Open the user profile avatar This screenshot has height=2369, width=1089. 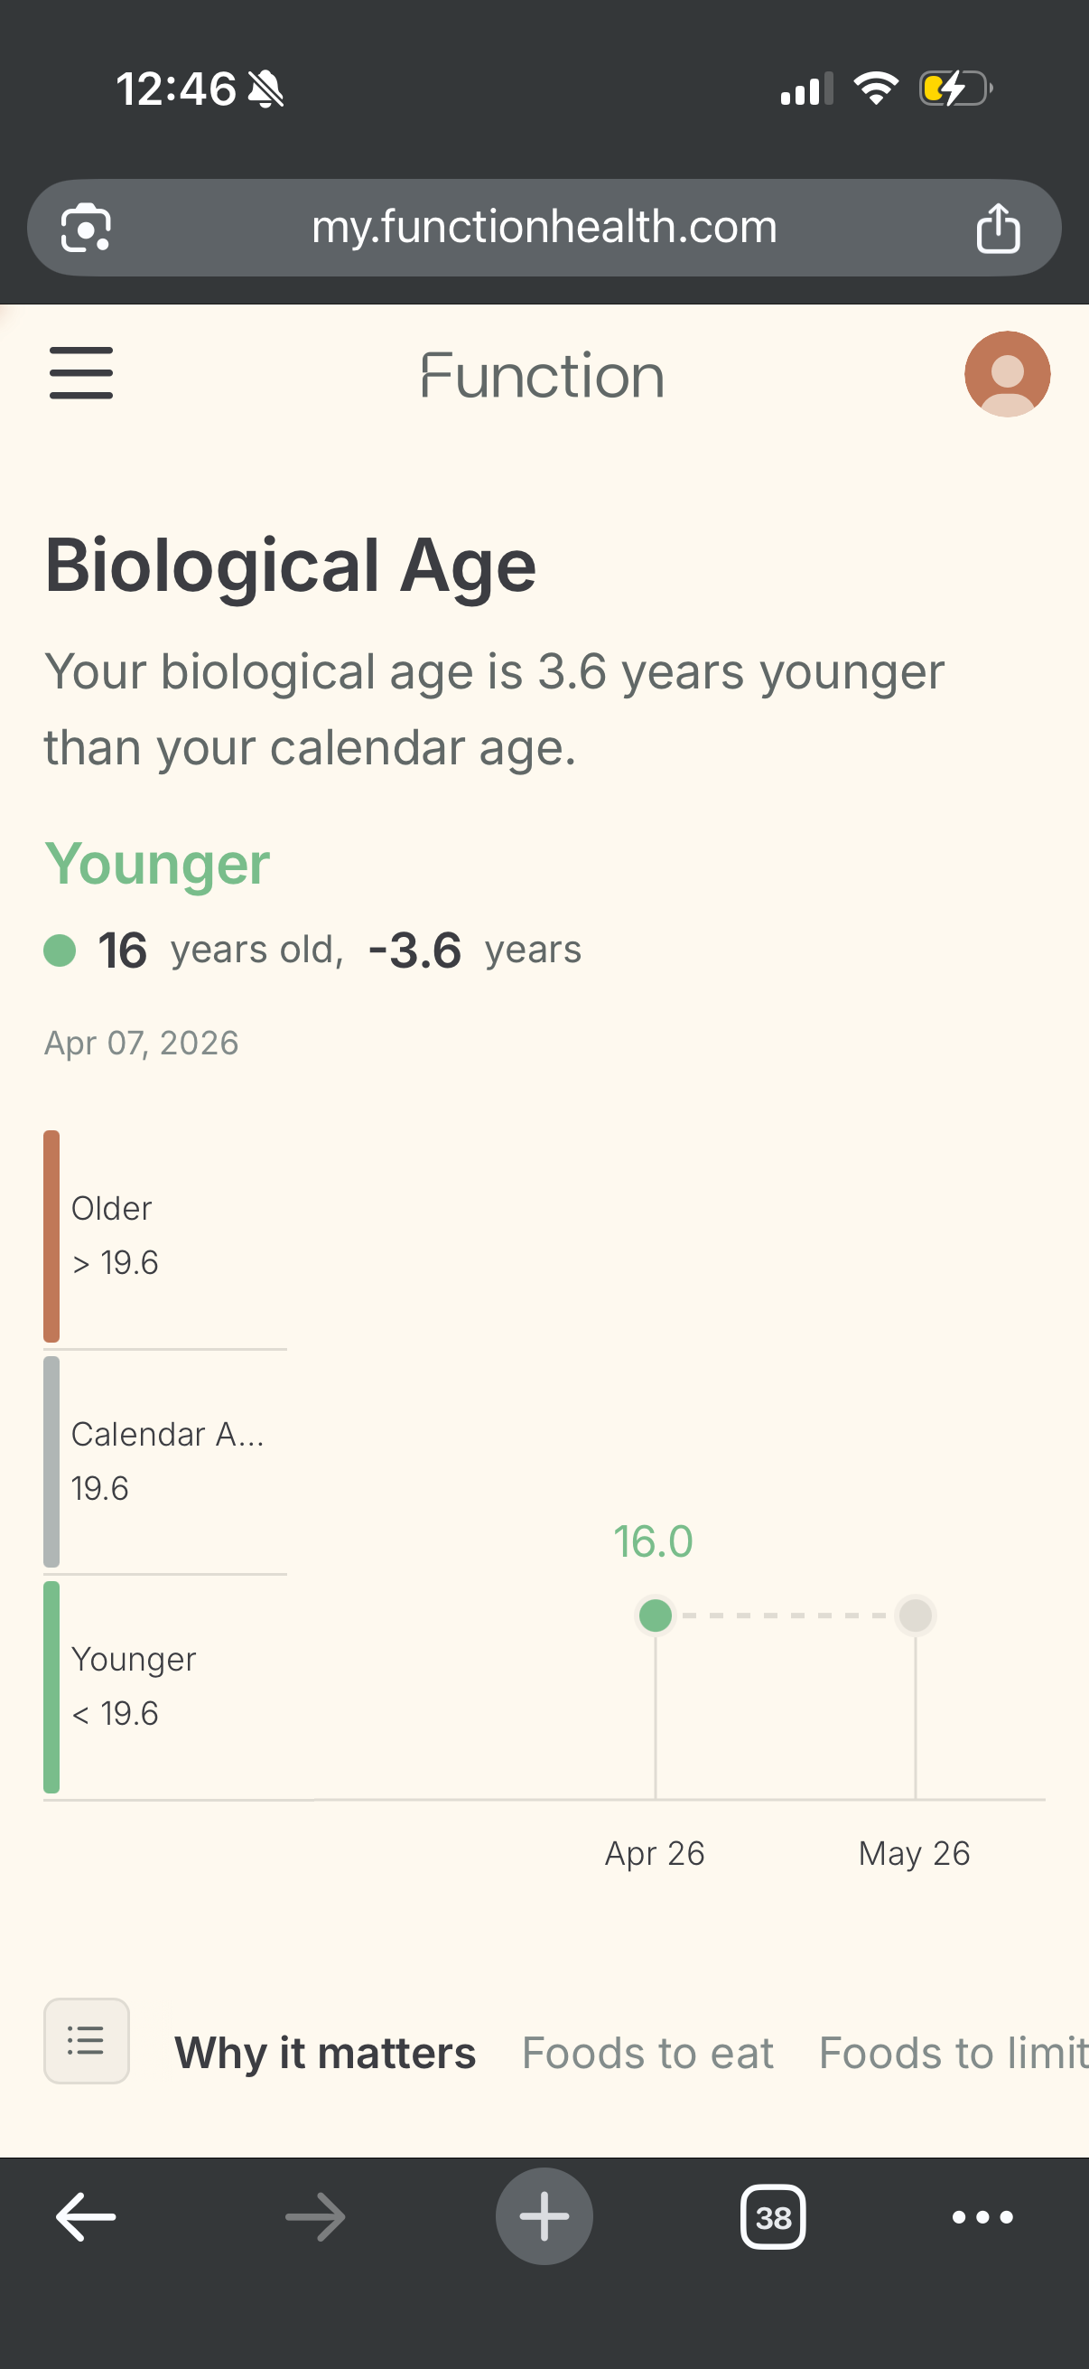[x=1006, y=374]
